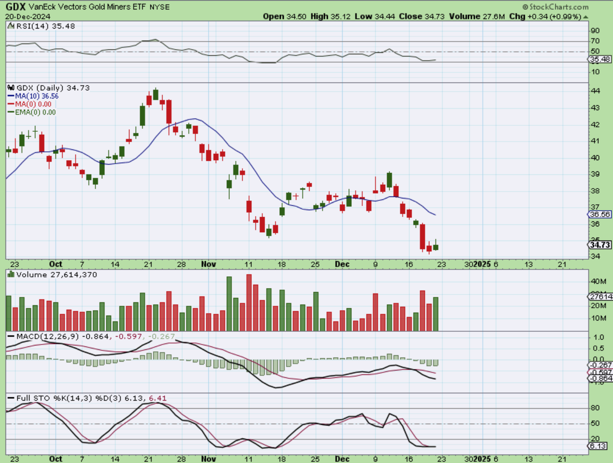Click the RSI area-chart legend icon
613x463 pixels.
tap(10, 26)
